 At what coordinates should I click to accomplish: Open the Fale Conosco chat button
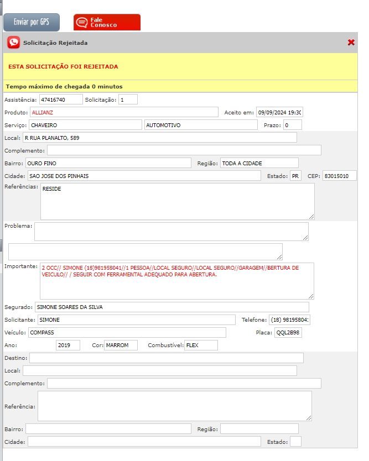click(107, 22)
